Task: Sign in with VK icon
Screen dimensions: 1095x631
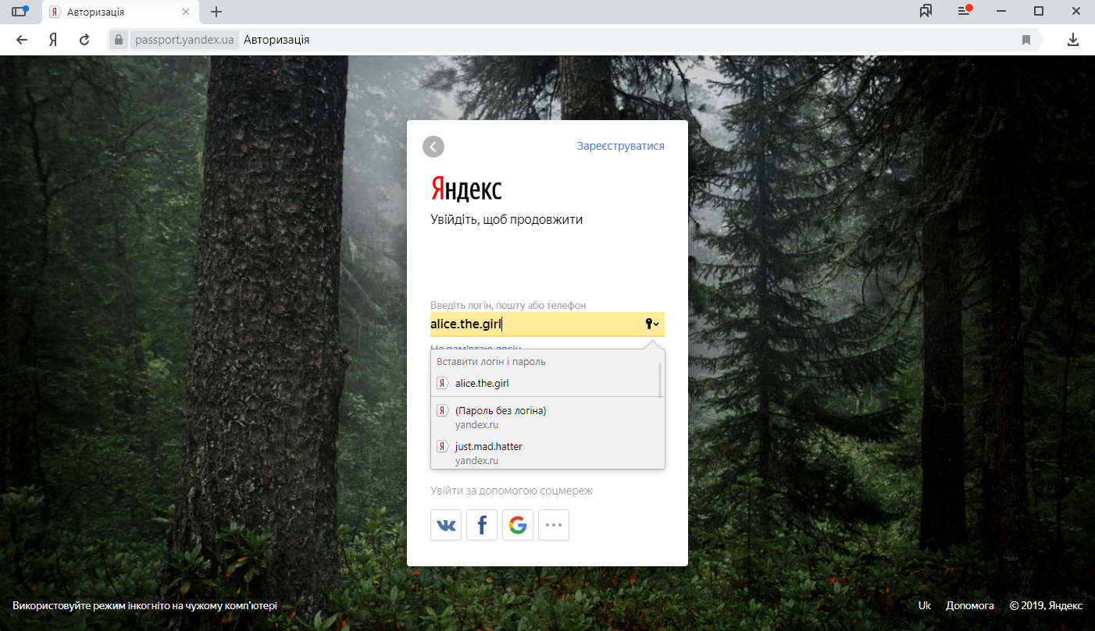Action: click(x=446, y=525)
